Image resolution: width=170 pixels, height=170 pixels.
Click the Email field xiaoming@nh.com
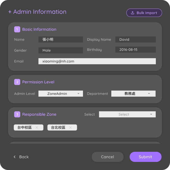click(97, 61)
